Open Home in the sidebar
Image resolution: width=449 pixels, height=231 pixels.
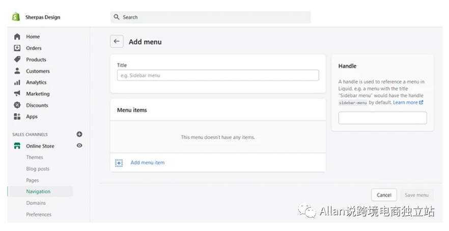pyautogui.click(x=33, y=37)
